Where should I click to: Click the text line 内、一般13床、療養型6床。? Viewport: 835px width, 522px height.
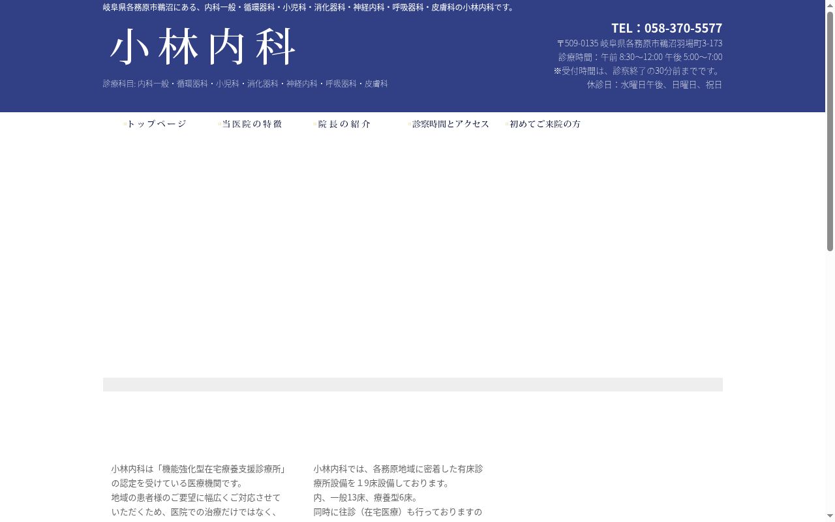pos(366,497)
